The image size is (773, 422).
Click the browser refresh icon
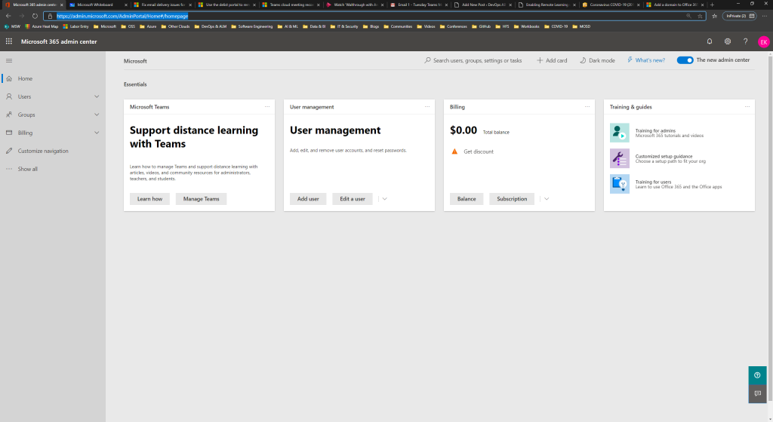coord(35,16)
